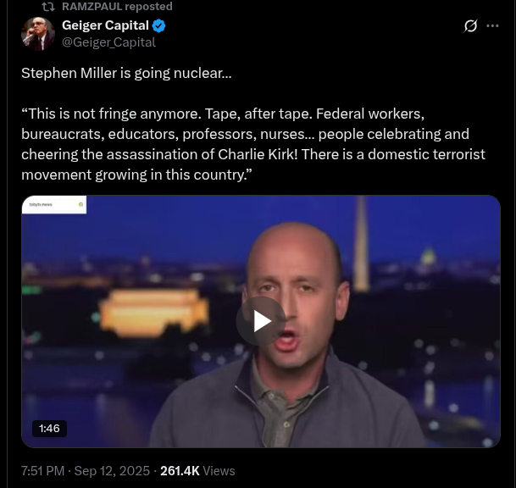Click the 'Stephen Miller is going nuclear' line
This screenshot has width=516, height=488.
coord(126,73)
